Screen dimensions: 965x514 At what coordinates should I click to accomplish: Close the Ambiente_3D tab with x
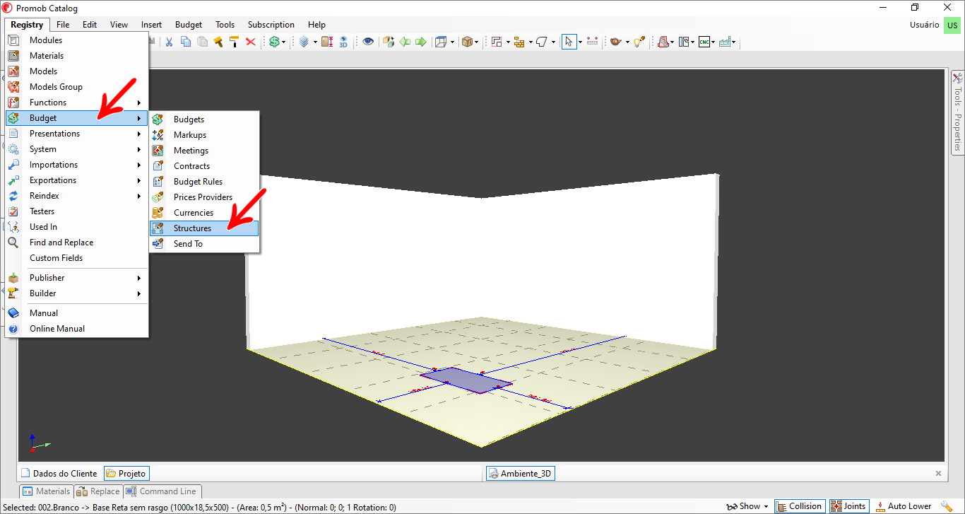tap(938, 474)
